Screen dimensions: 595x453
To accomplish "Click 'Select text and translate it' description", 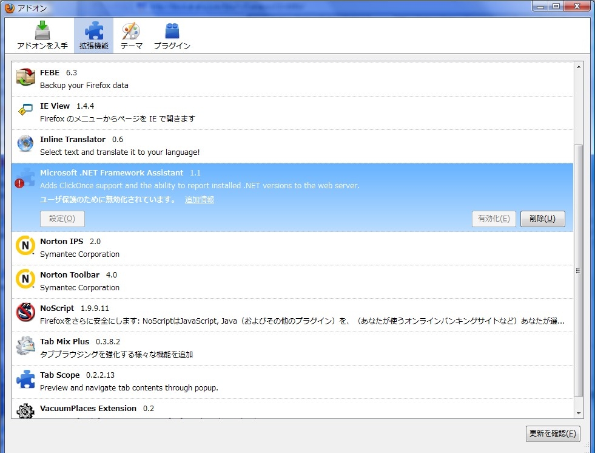I will pos(120,152).
